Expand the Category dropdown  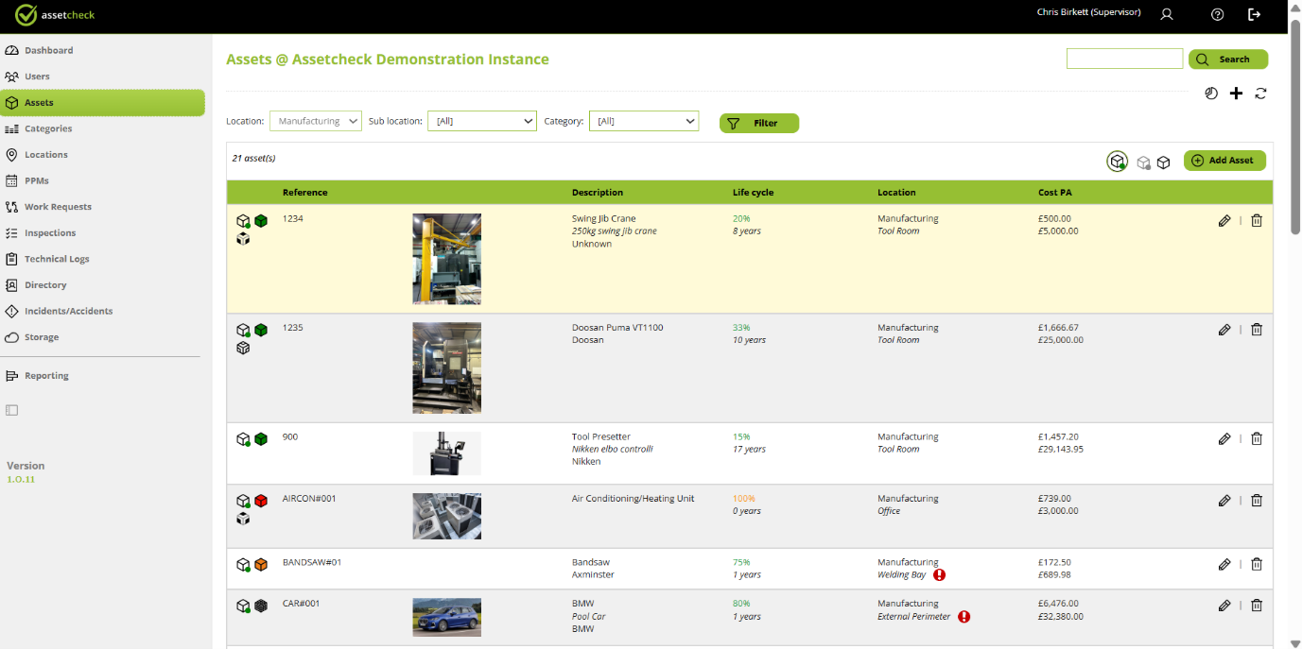click(643, 121)
